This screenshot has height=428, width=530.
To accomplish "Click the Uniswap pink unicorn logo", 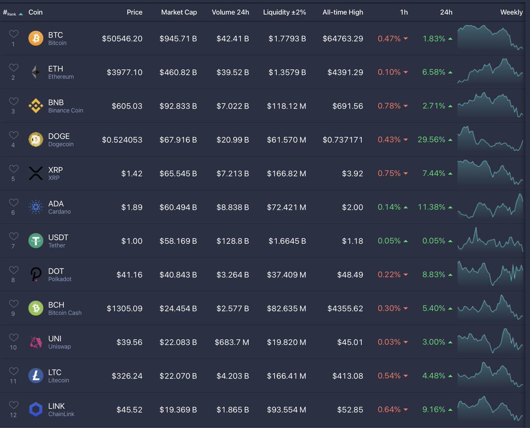I will (x=36, y=342).
